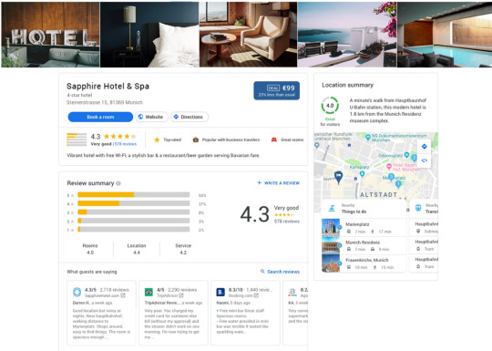492x351 pixels.
Task: Click the Odeonsplatz marker on map
Action: [x=406, y=154]
